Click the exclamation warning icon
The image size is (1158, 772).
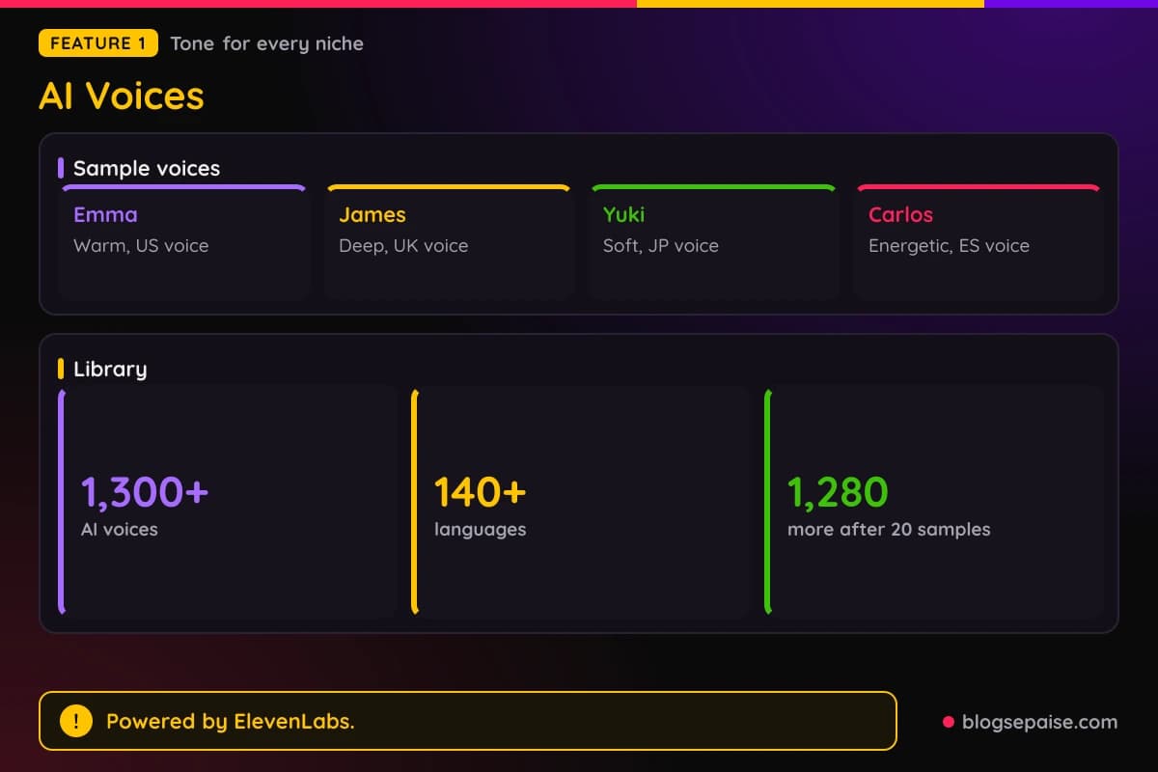75,721
